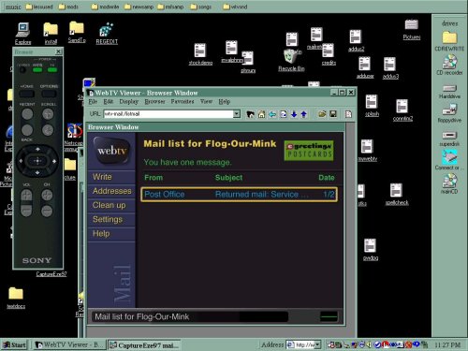Click the Harddrive icon in drives bar
468x351 pixels.
point(449,92)
